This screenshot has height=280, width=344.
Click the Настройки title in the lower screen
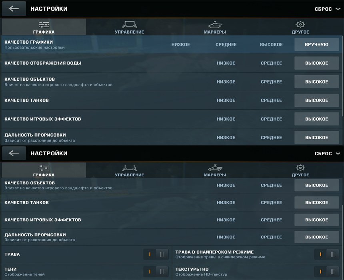[x=49, y=153]
